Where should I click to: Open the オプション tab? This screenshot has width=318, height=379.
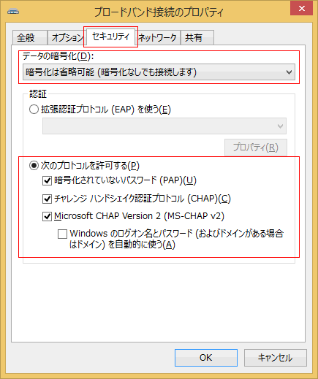pos(67,38)
